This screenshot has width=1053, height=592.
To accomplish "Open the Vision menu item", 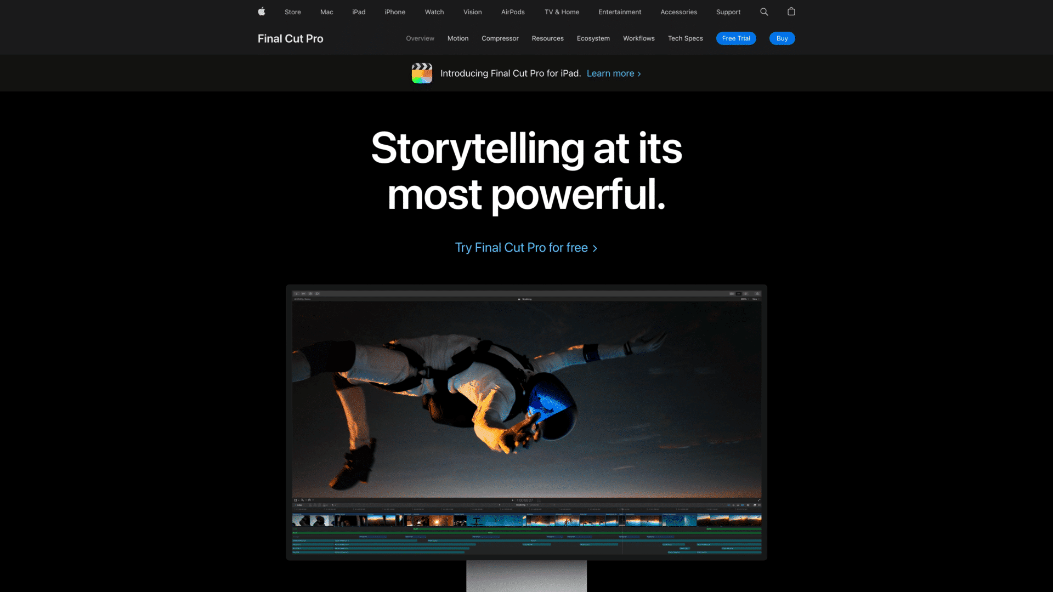I will tap(473, 12).
